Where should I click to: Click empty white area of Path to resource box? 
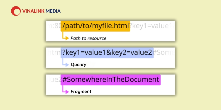(x=141, y=37)
